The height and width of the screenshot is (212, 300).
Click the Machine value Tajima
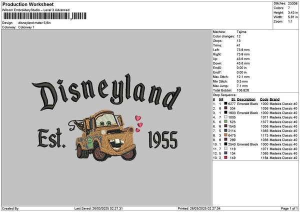click(241, 32)
